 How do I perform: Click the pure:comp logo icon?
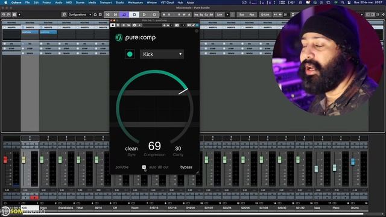(119, 37)
